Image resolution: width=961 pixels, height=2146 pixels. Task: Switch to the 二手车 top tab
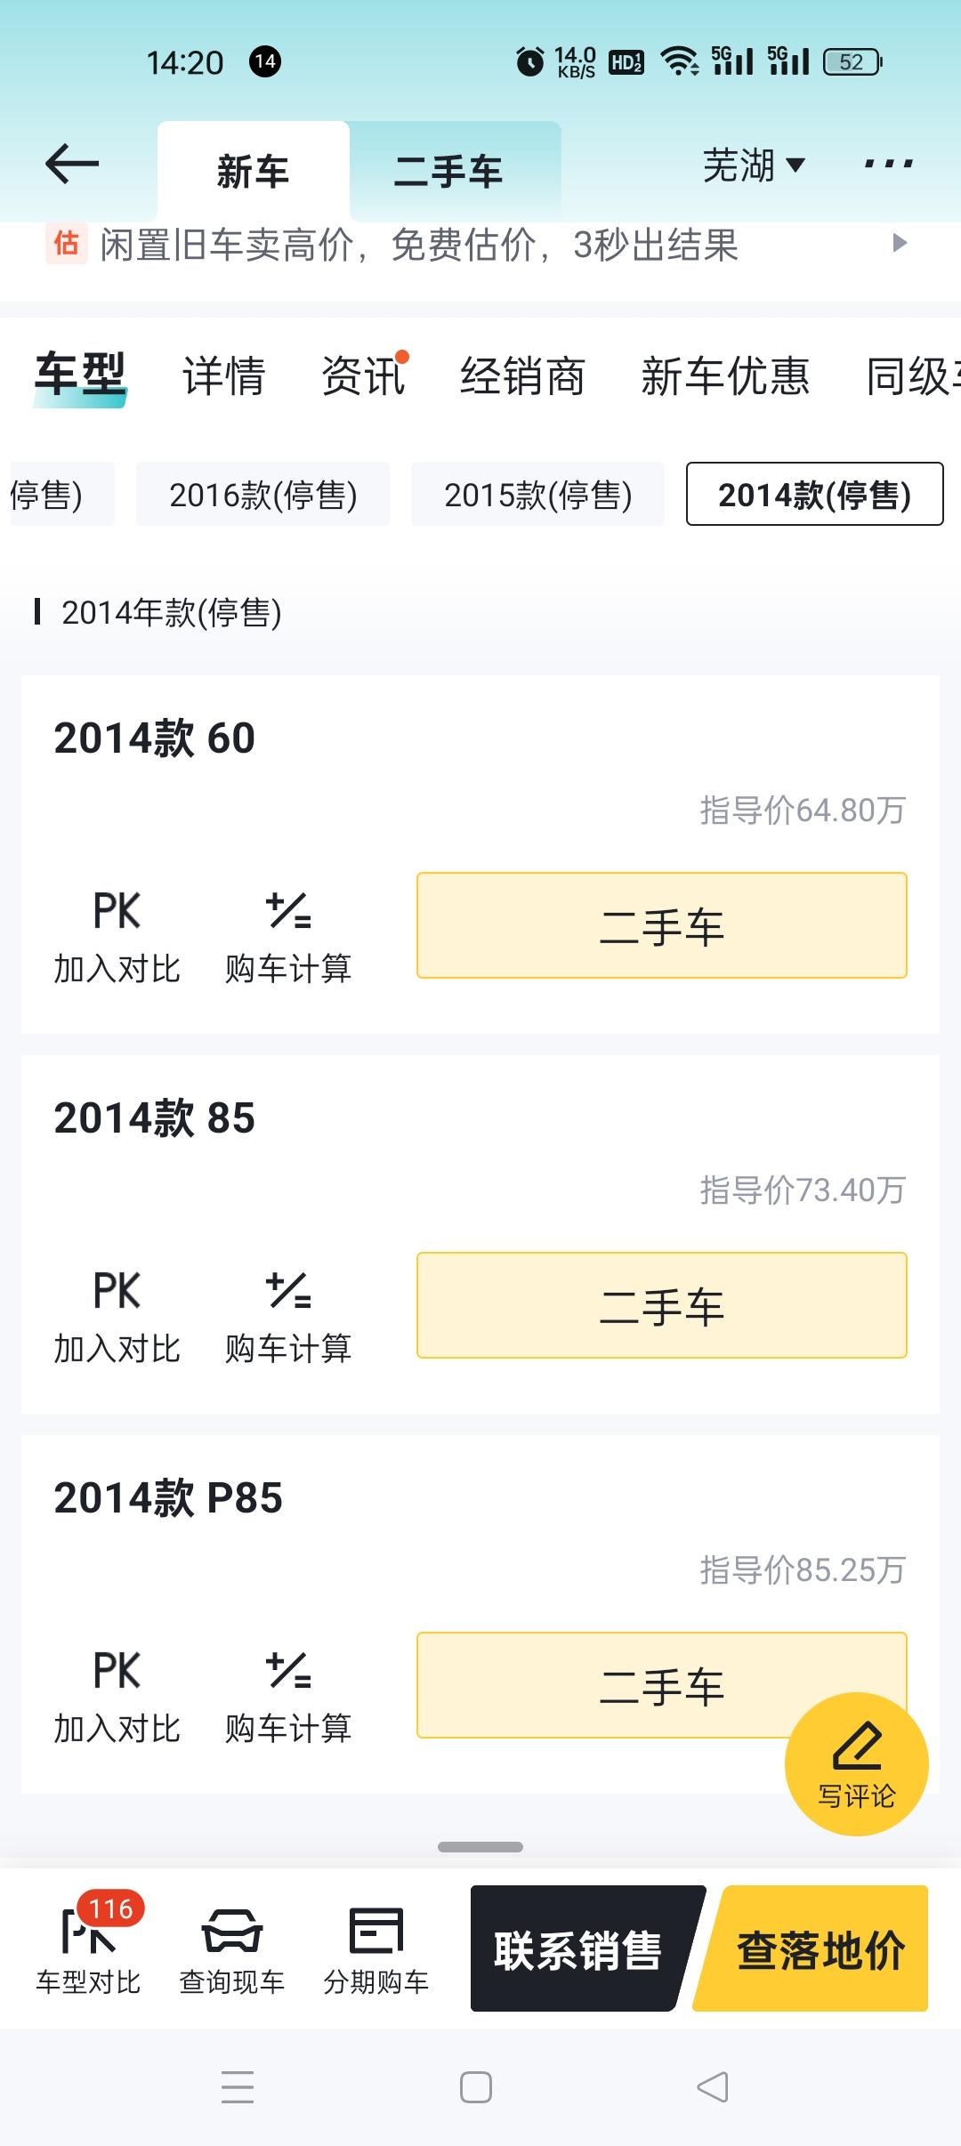click(449, 171)
